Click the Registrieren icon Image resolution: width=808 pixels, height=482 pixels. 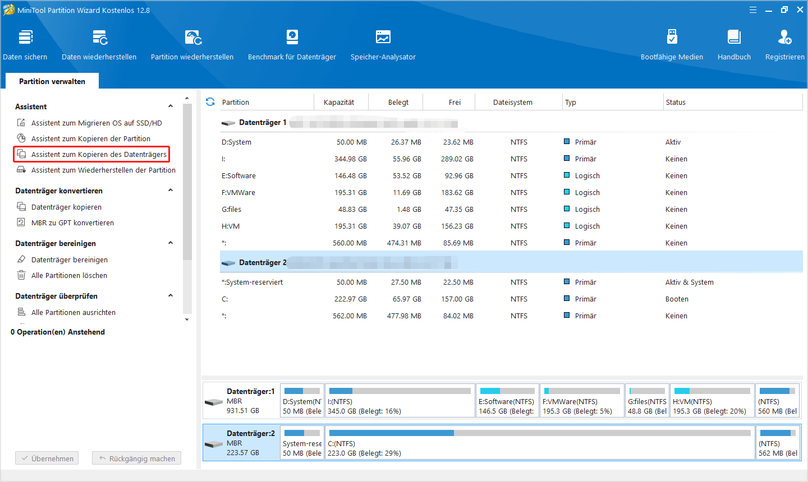click(x=785, y=38)
